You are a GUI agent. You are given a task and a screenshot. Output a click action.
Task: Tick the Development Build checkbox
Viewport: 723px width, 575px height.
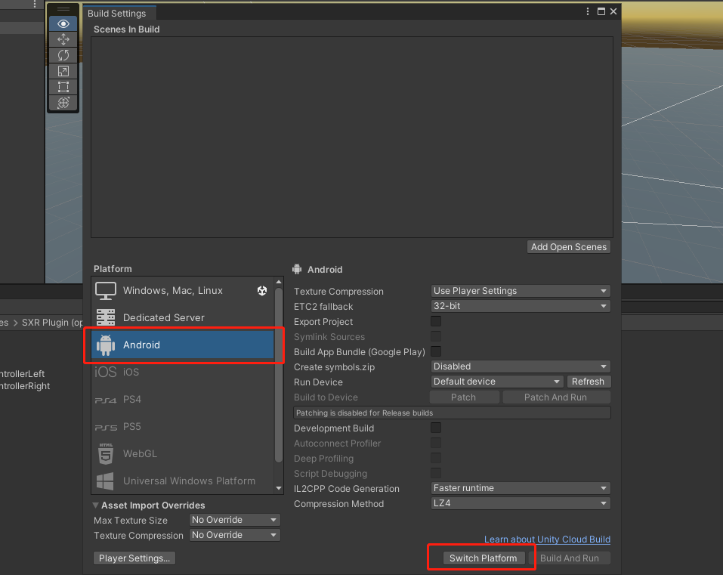click(436, 428)
